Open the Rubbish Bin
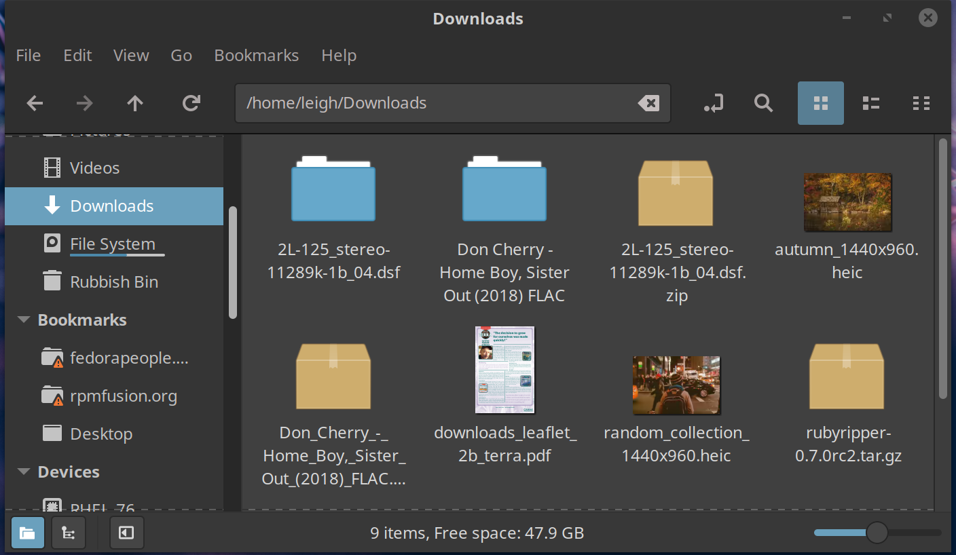Image resolution: width=956 pixels, height=555 pixels. (x=114, y=282)
